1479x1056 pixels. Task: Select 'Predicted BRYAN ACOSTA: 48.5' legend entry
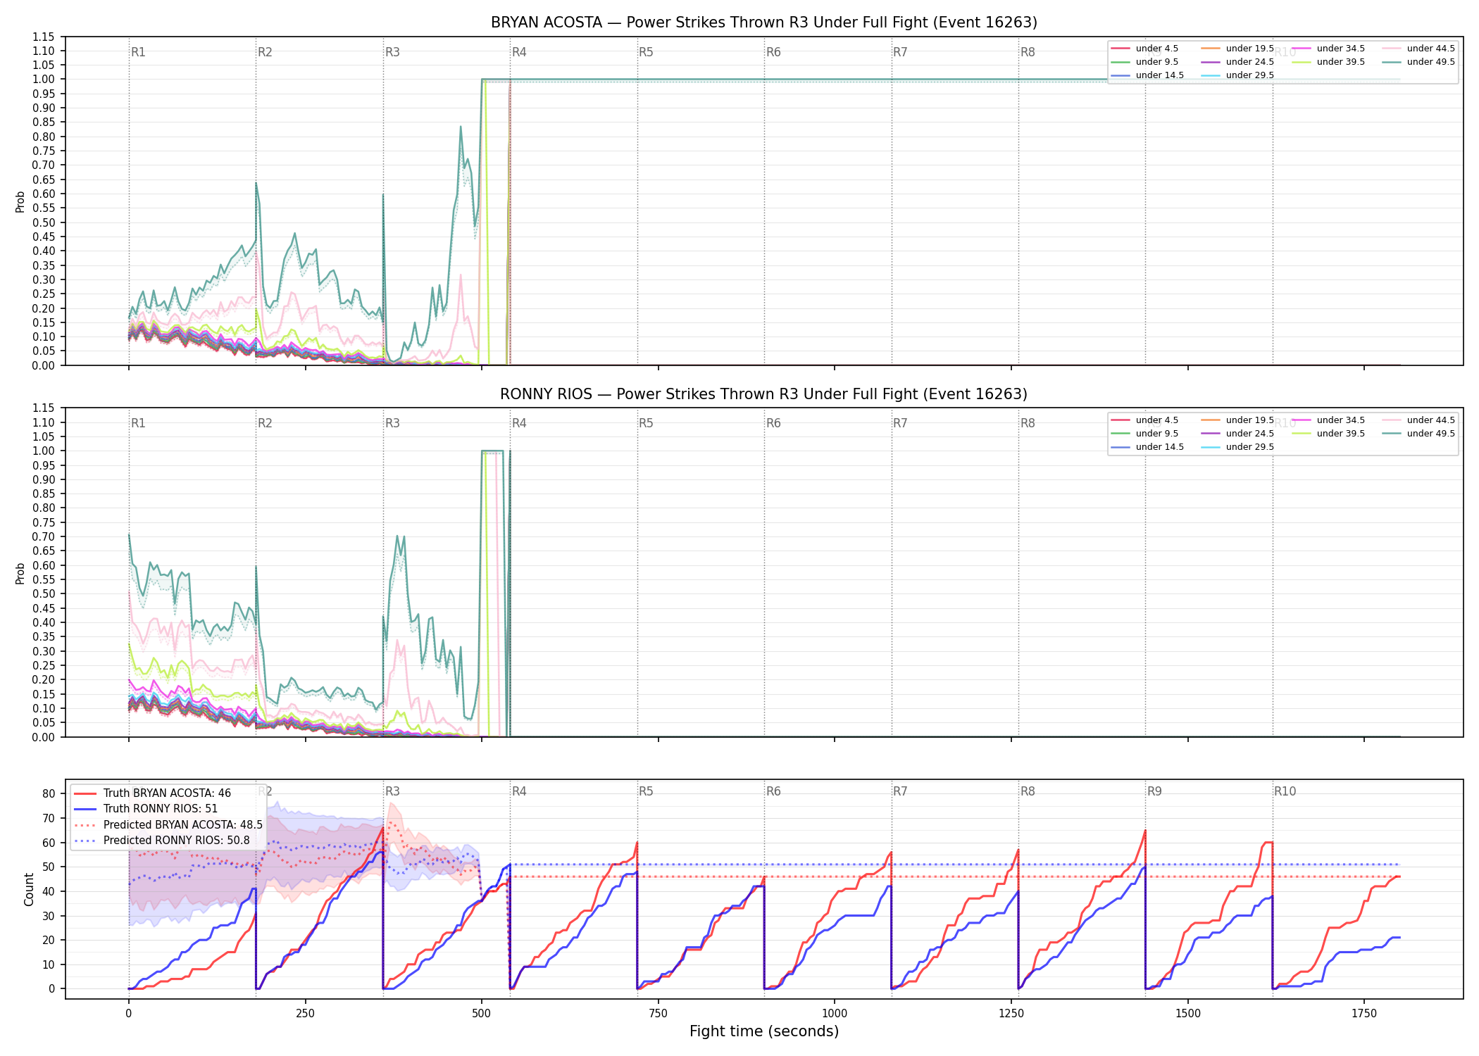pos(168,825)
